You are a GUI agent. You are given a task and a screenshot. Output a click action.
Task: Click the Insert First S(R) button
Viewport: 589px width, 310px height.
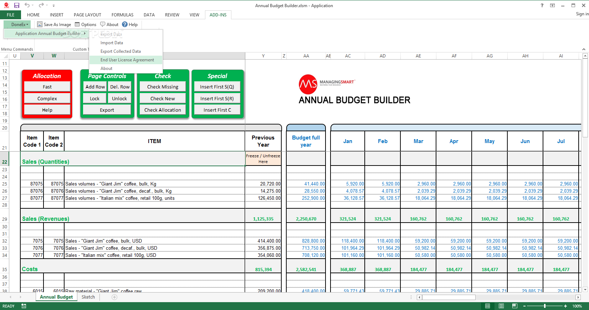[217, 98]
